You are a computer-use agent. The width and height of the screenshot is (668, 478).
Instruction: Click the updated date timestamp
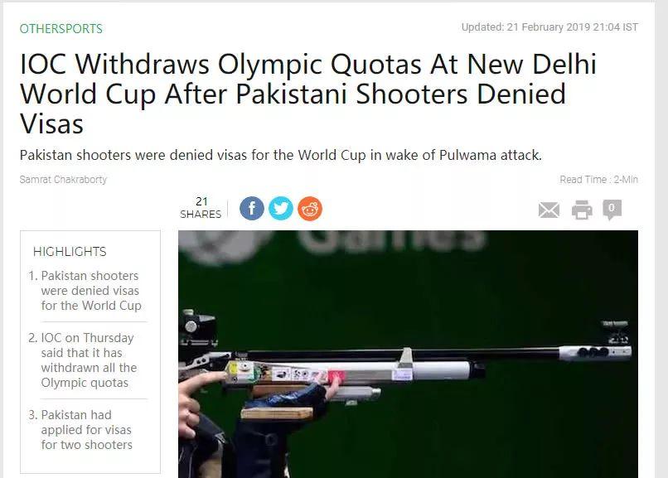point(549,27)
